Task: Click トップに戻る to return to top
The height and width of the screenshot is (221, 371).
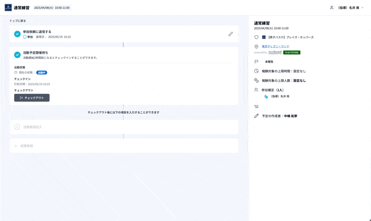Action: 18,21
